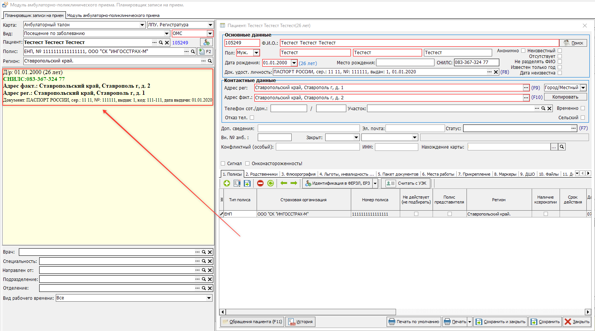The height and width of the screenshot is (331, 595).
Task: Add a new policy with the green plus icon
Action: (x=226, y=183)
